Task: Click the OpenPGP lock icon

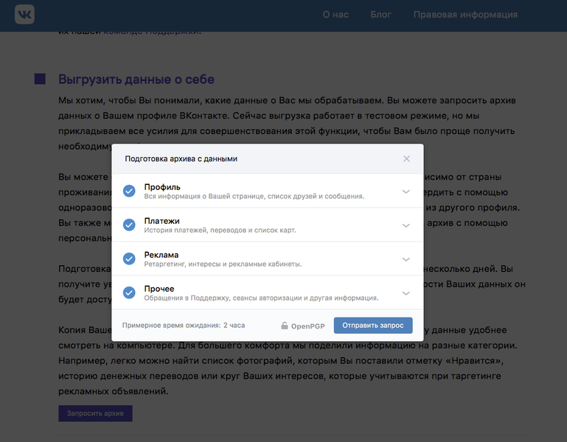Action: coord(285,326)
